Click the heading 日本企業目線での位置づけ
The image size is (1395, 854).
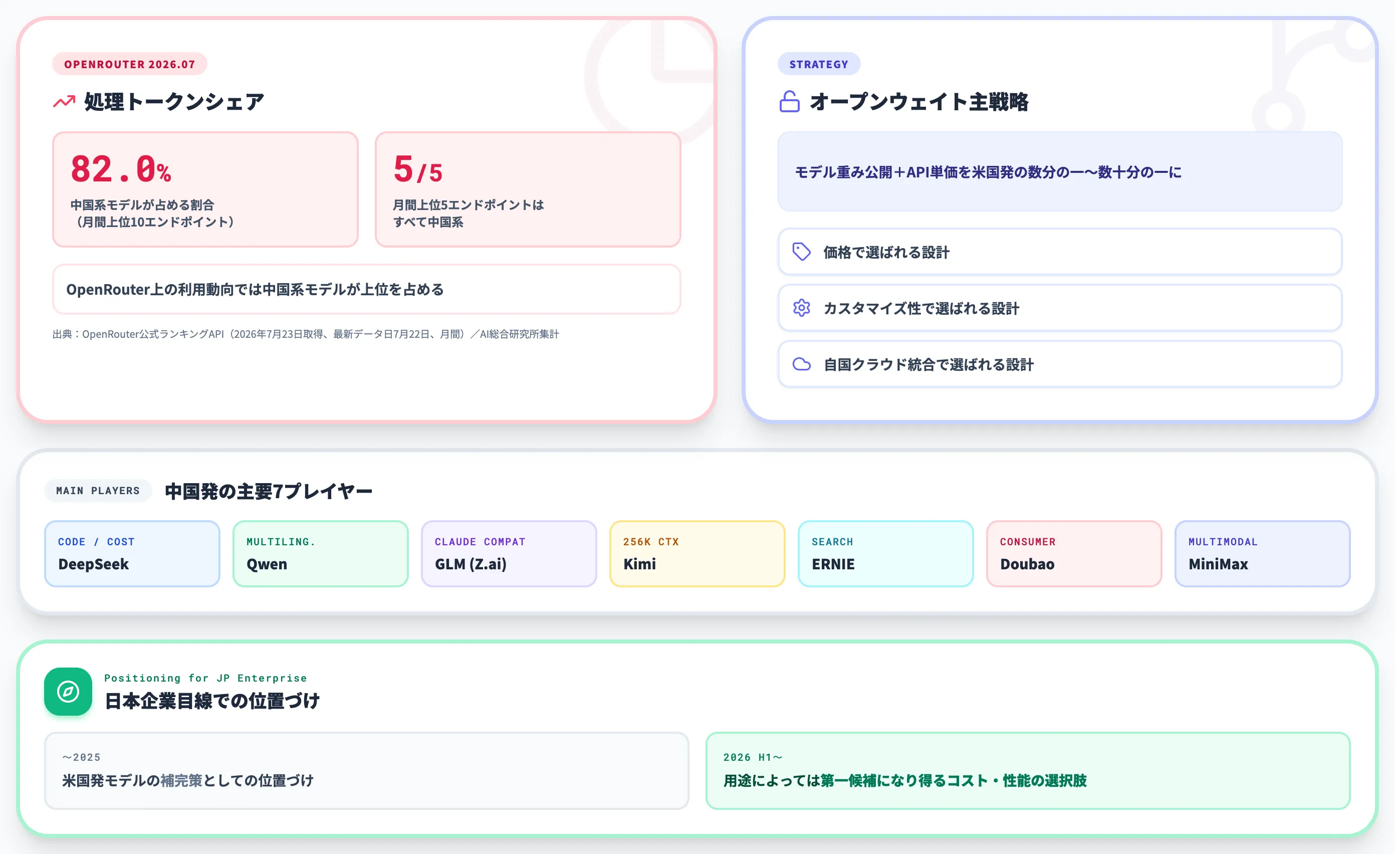pos(212,701)
